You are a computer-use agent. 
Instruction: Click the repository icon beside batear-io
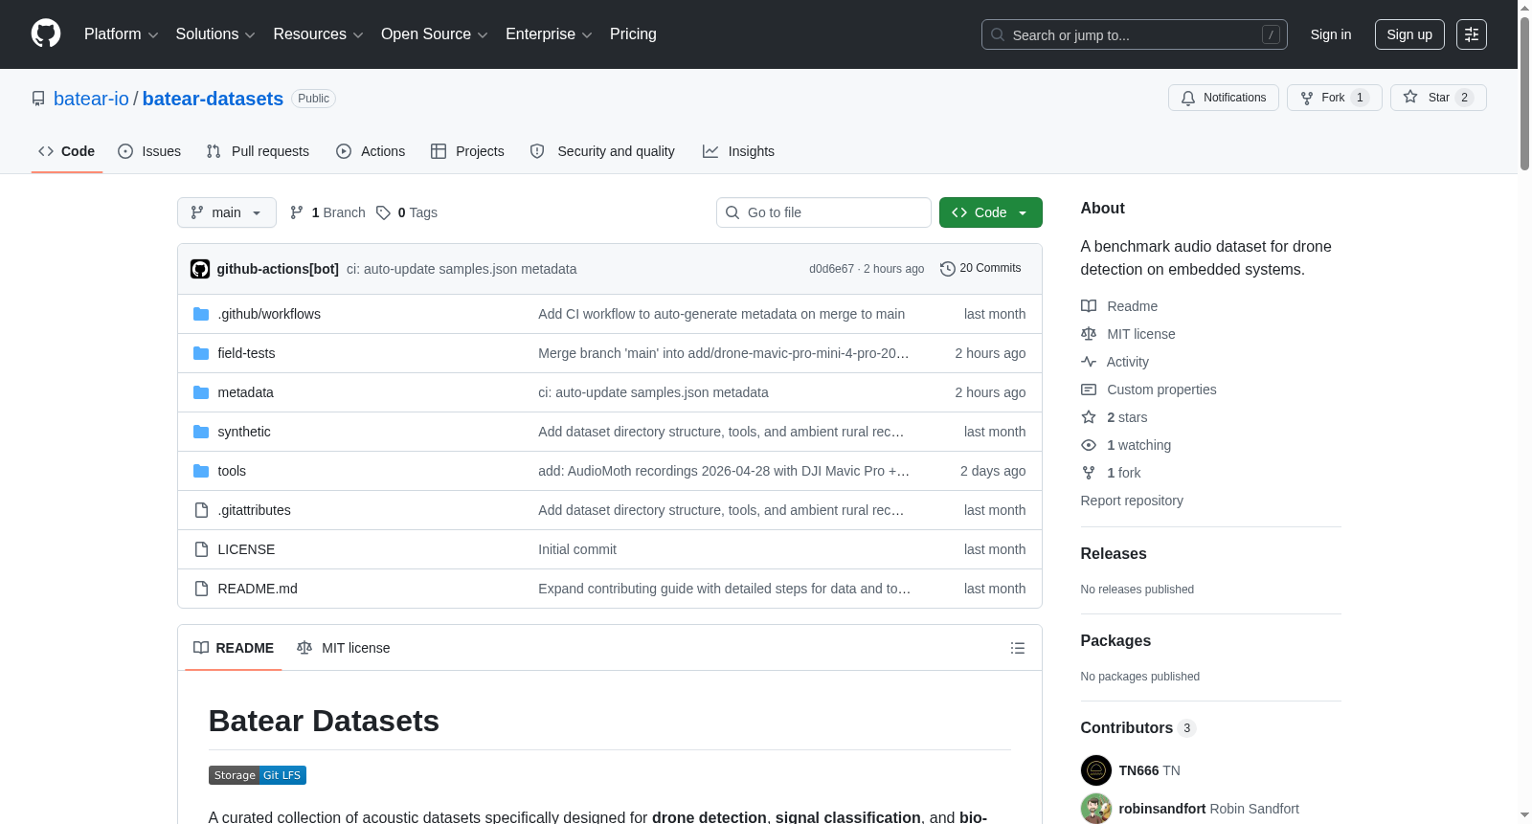click(x=38, y=99)
